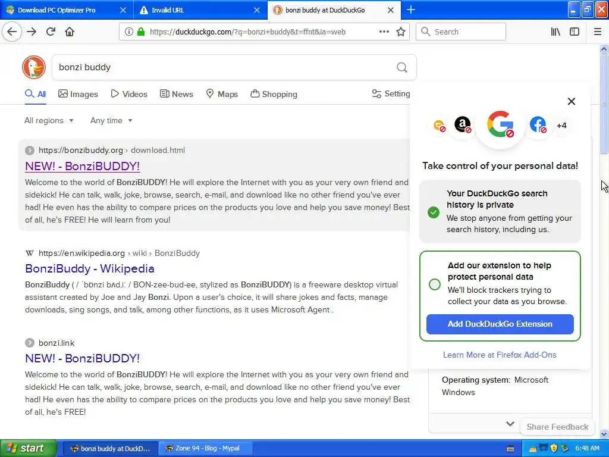The image size is (609, 457).
Task: Close the bonzi buddy at DuckDuckGo tab
Action: [x=391, y=10]
